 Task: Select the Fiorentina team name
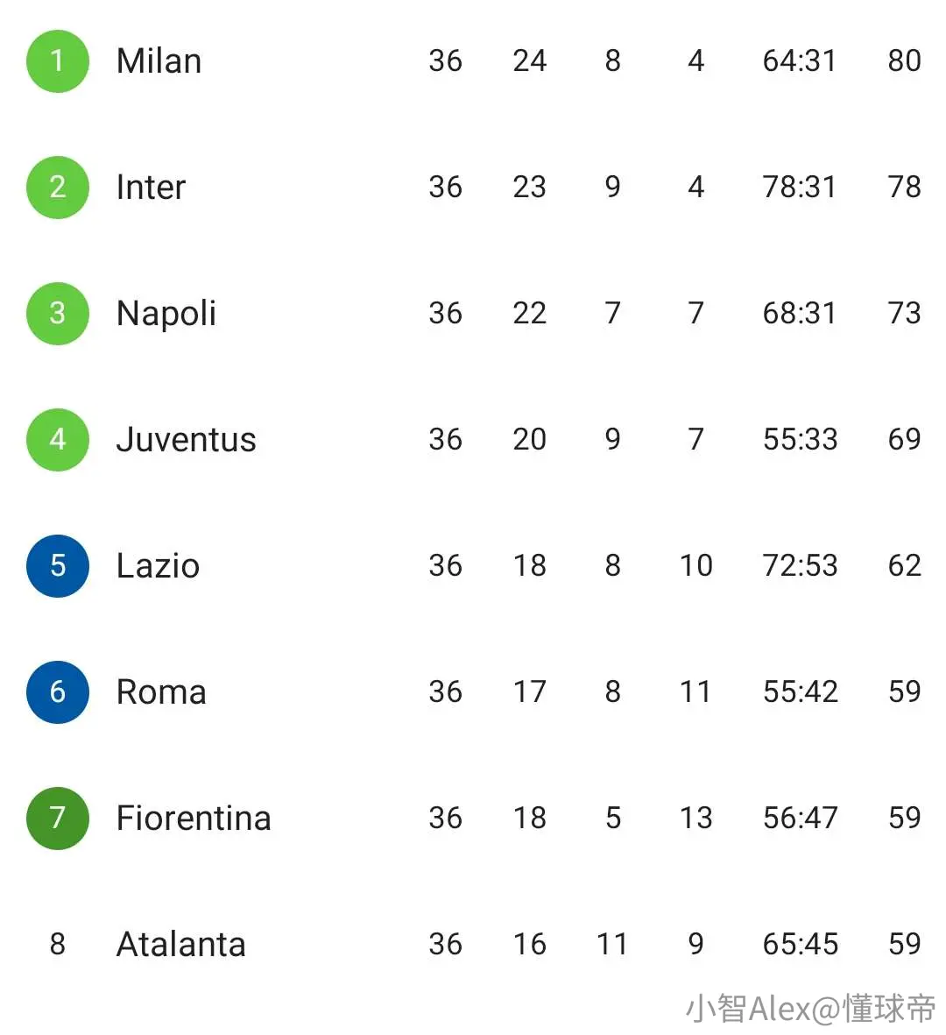[194, 818]
